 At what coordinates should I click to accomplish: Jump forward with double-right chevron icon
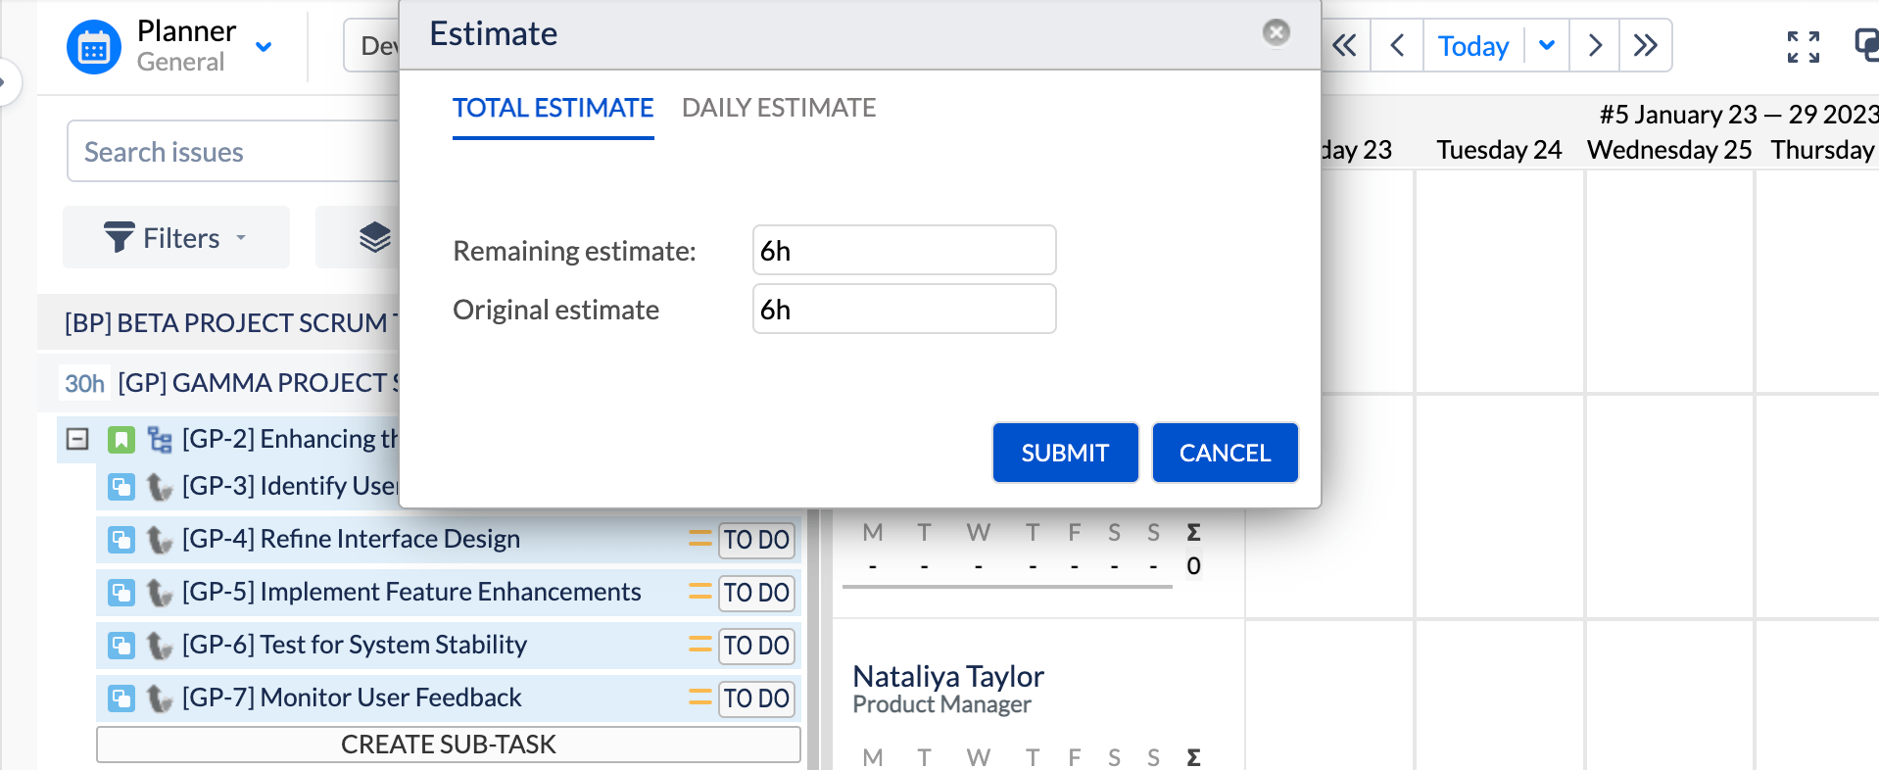pos(1646,46)
